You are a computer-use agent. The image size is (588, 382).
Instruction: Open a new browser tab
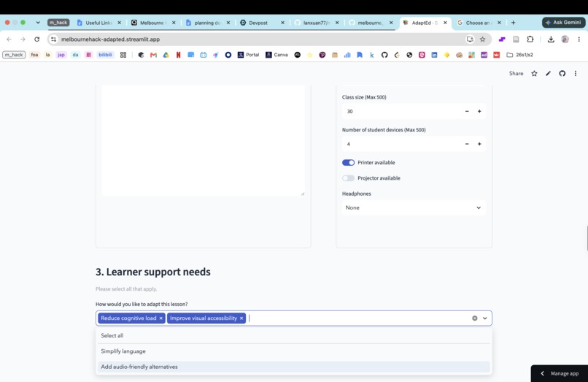514,23
